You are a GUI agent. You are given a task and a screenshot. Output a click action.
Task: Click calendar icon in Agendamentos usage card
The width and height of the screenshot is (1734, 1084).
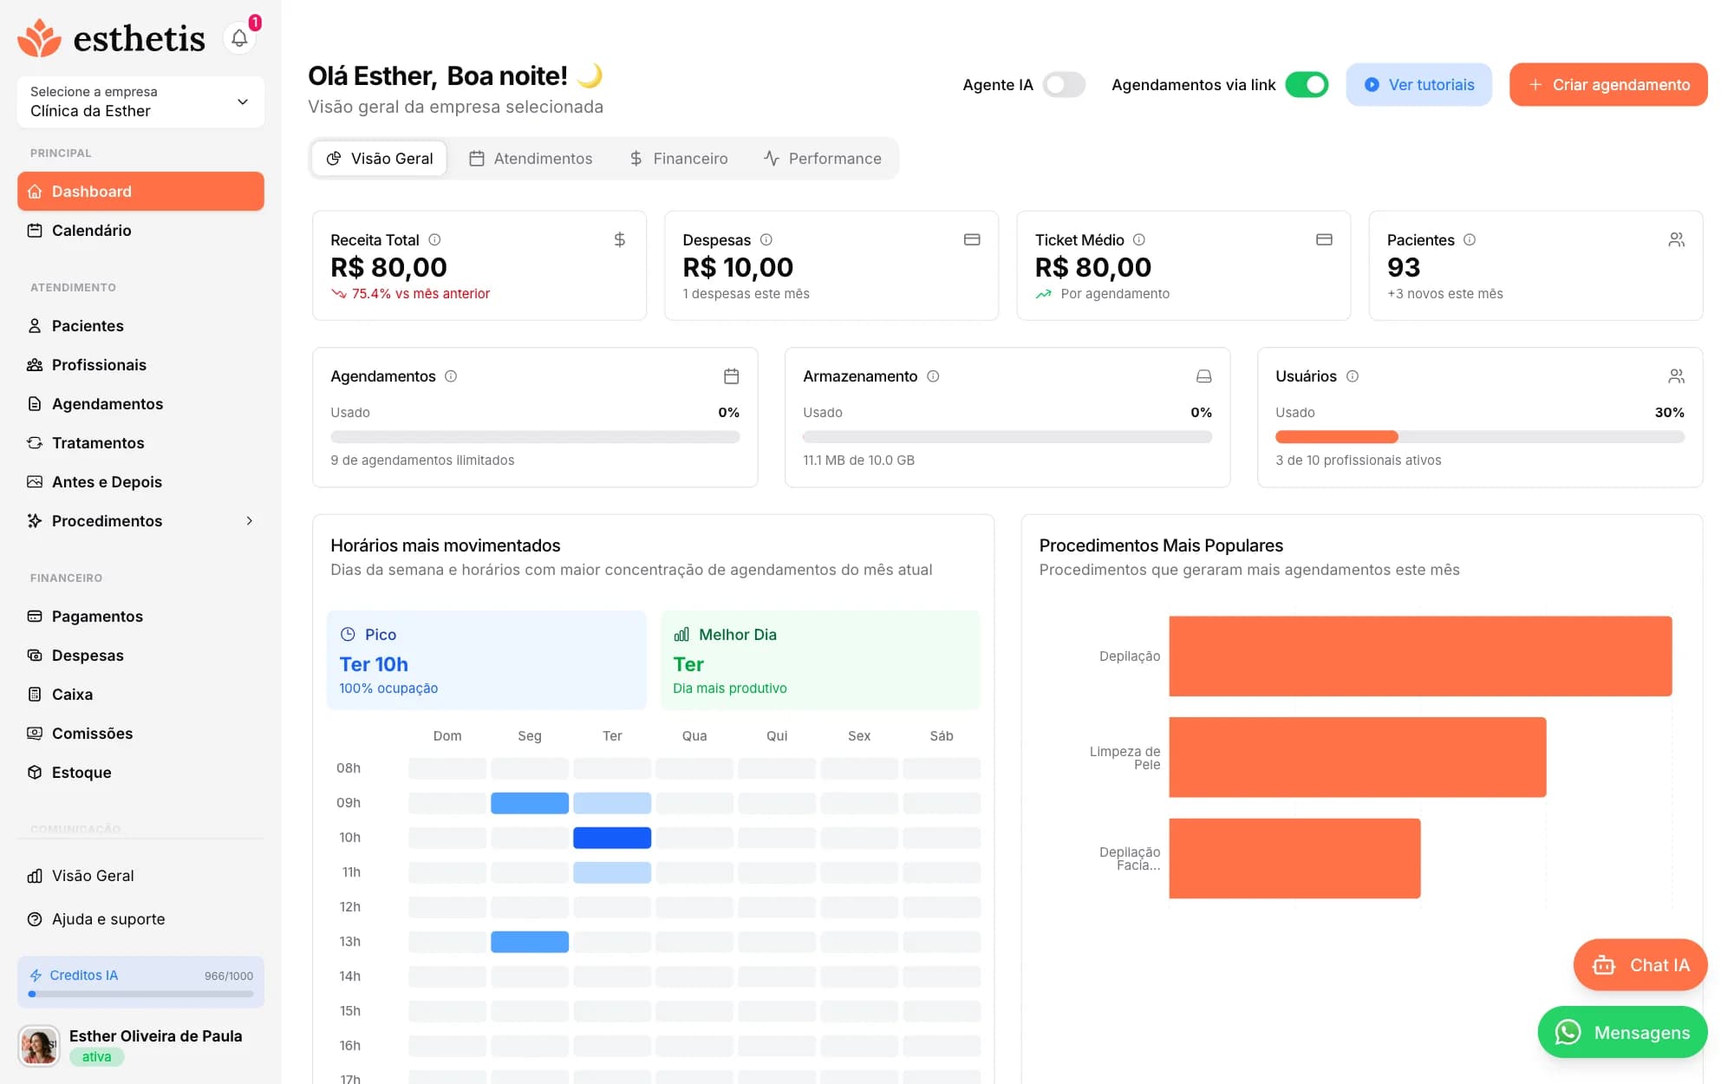click(731, 375)
